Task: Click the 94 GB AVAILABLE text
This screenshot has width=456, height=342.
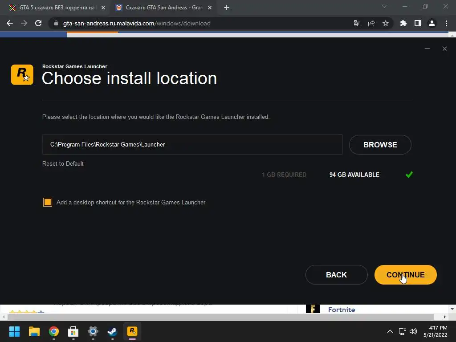Action: [354, 175]
